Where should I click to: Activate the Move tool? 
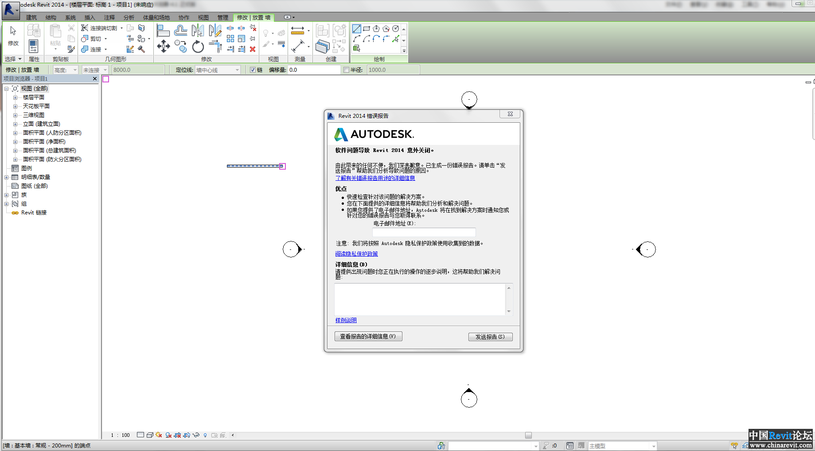click(163, 46)
